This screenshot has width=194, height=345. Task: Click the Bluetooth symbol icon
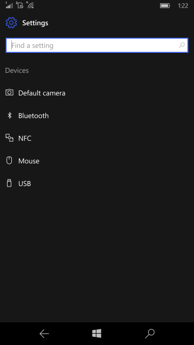[10, 115]
